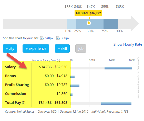
Task: Click the $0.00 - $9,787 profit sharing value
Action: [x=56, y=85]
